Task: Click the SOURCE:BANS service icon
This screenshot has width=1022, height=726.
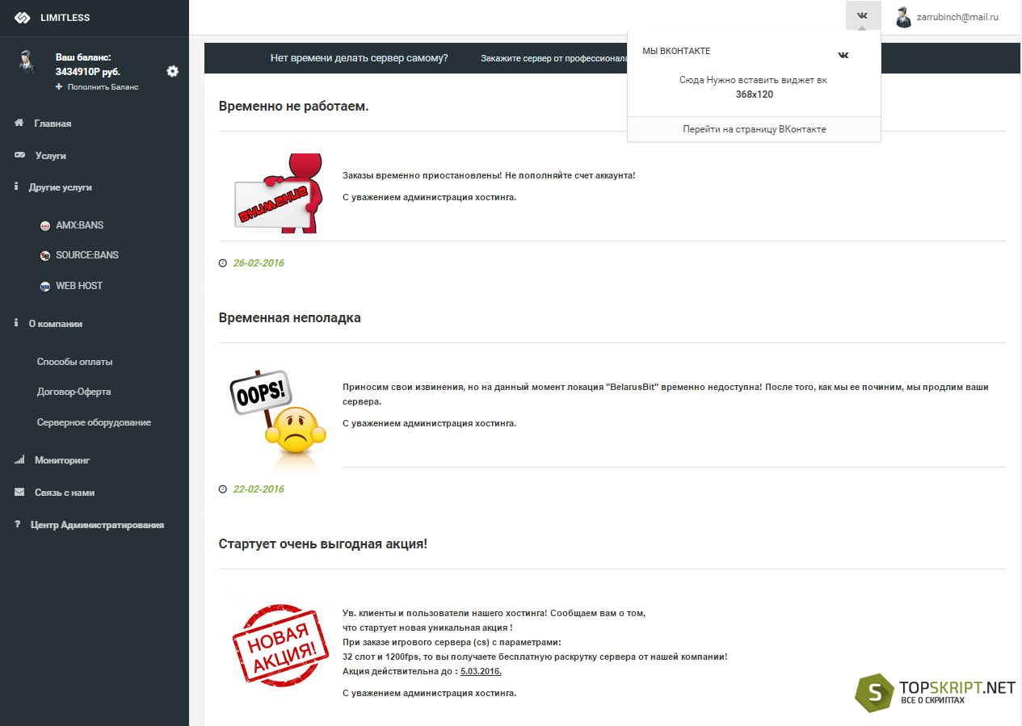Action: click(45, 255)
